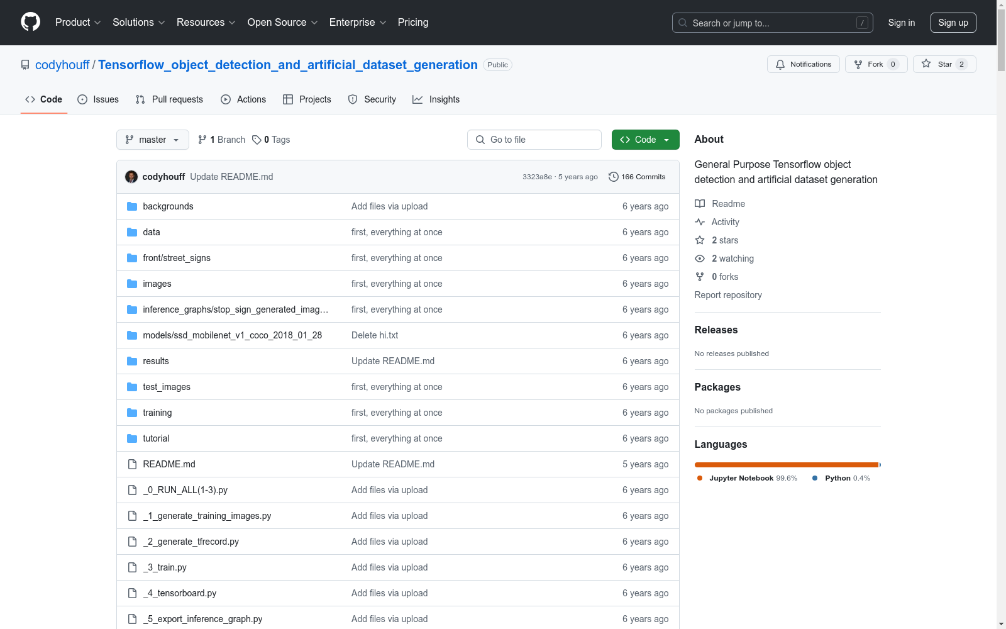
Task: Open the _5_export_inference_graph.py file
Action: [202, 619]
